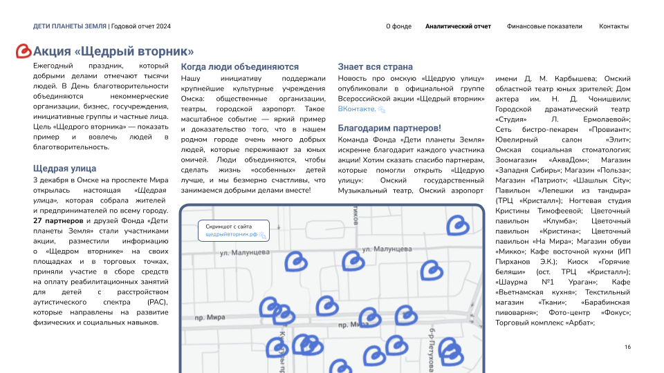Click the Годовой отчет 2024 header text

141,26
